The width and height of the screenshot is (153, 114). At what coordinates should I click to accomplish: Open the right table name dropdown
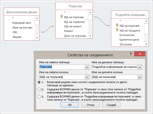tap(140, 67)
